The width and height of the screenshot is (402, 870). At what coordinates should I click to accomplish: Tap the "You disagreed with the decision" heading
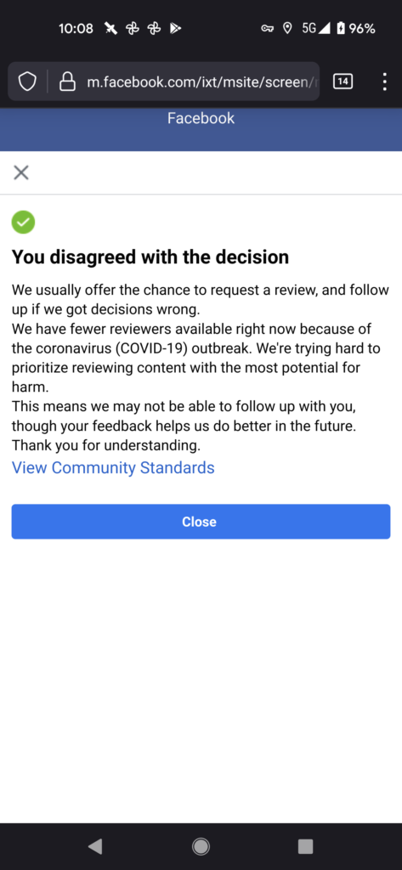point(150,257)
